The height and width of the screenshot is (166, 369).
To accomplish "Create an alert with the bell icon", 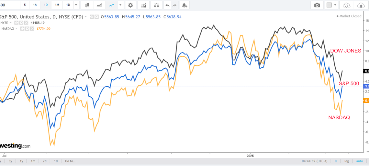I will click(185, 5).
